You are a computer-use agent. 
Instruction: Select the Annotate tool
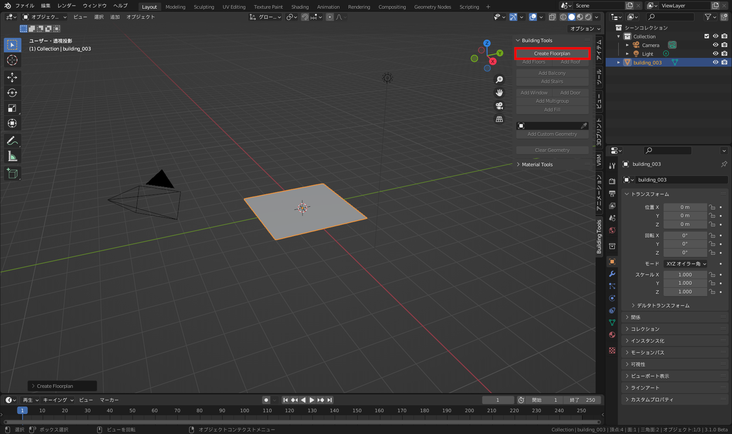[12, 140]
